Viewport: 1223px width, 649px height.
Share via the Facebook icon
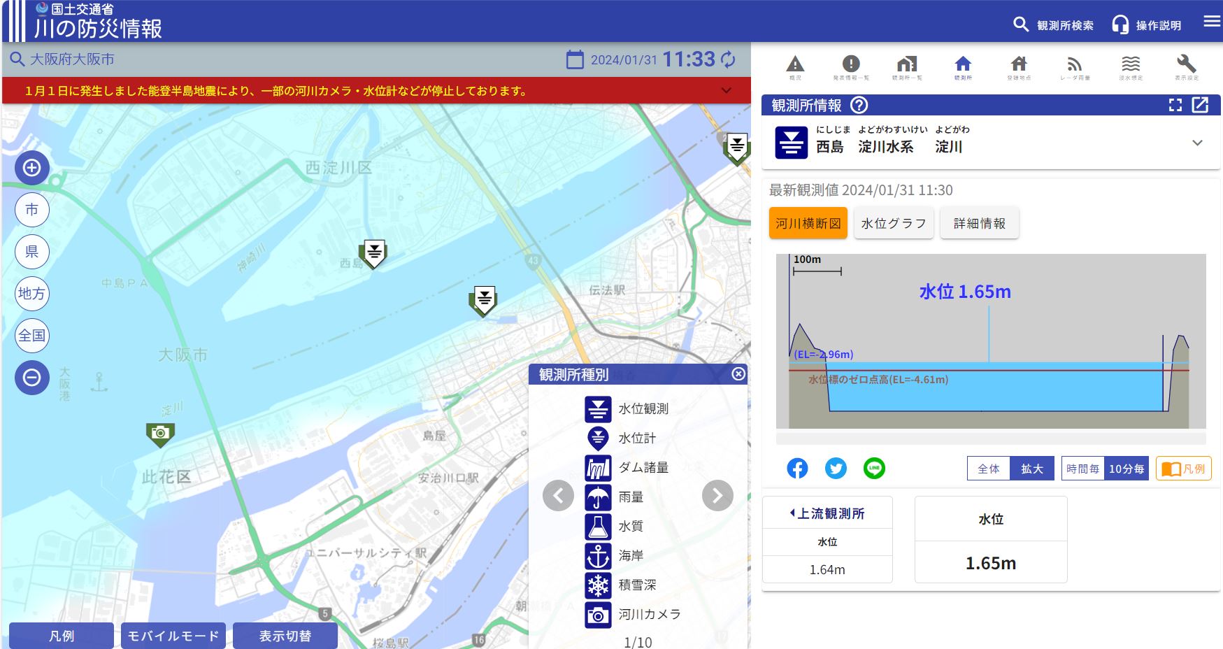point(797,468)
